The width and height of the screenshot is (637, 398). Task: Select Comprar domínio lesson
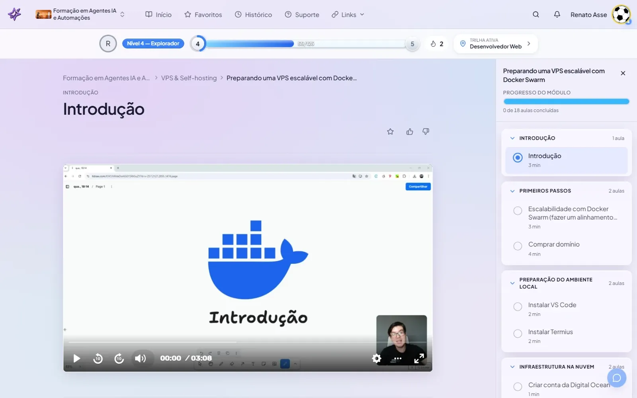tap(567, 249)
